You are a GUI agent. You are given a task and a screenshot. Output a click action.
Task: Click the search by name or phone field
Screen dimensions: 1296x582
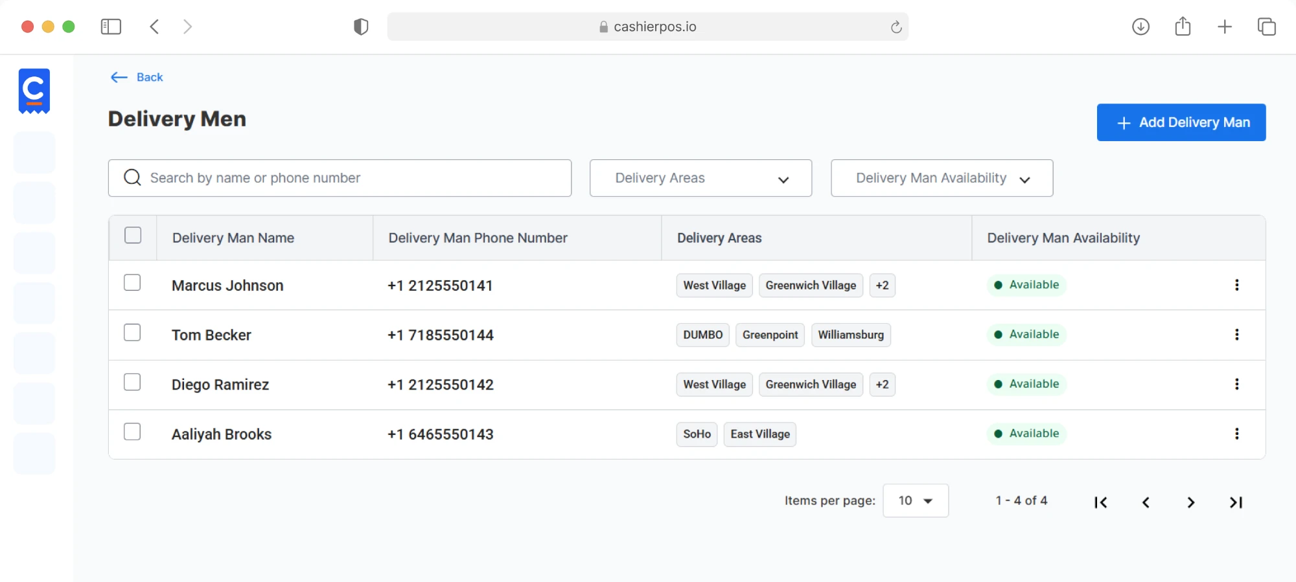click(340, 178)
